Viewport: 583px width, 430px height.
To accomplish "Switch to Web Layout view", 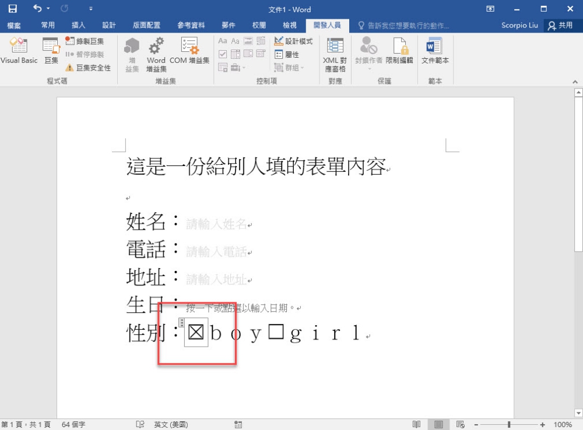I will 461,424.
